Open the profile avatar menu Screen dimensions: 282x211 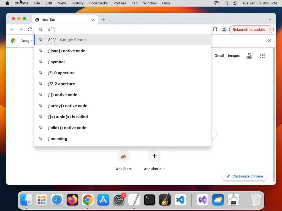tap(224, 29)
